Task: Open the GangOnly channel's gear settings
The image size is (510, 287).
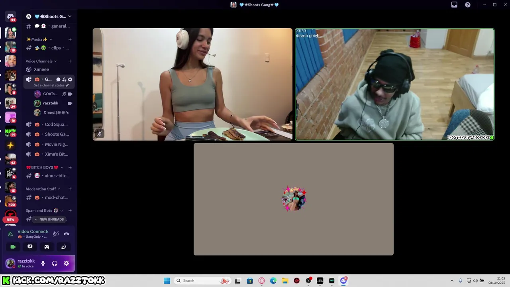Action: click(70, 79)
